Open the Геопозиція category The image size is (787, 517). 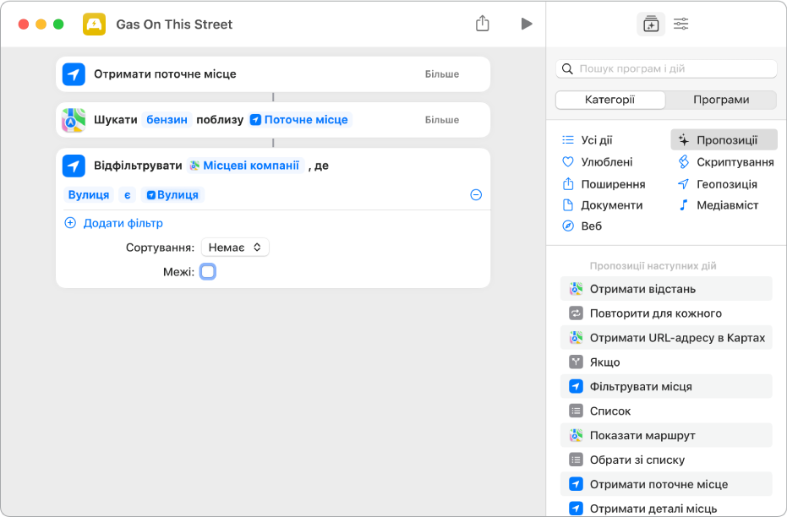(x=683, y=184)
